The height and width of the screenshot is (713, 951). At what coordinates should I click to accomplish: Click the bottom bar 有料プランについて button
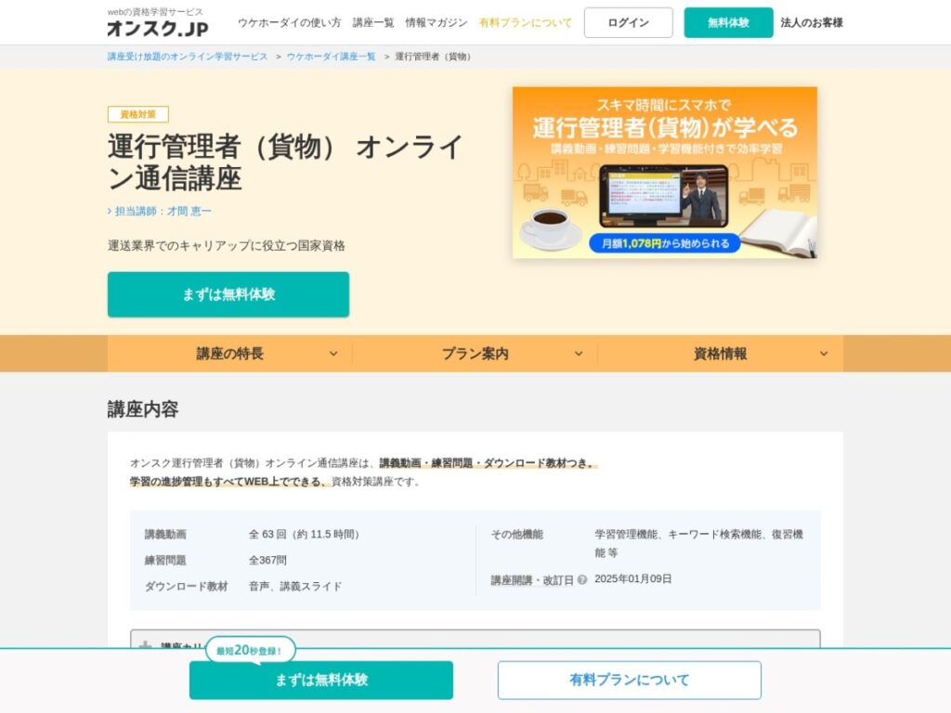[629, 680]
